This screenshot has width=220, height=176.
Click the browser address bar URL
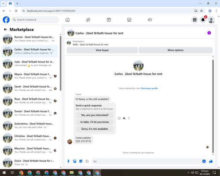pyautogui.click(x=51, y=11)
